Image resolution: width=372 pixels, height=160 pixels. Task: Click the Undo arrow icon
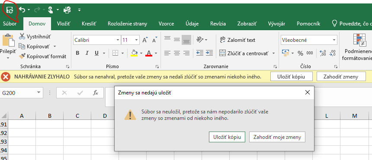click(22, 10)
